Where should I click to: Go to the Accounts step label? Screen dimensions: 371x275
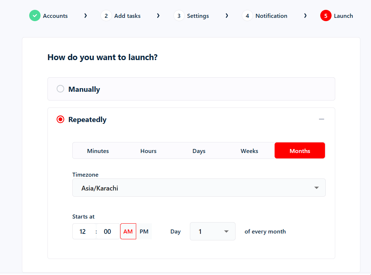point(55,16)
